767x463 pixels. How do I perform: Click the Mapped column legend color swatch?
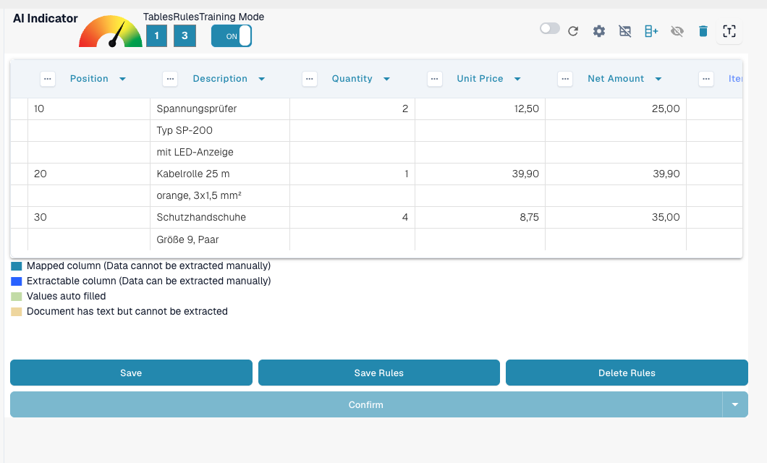coord(17,266)
